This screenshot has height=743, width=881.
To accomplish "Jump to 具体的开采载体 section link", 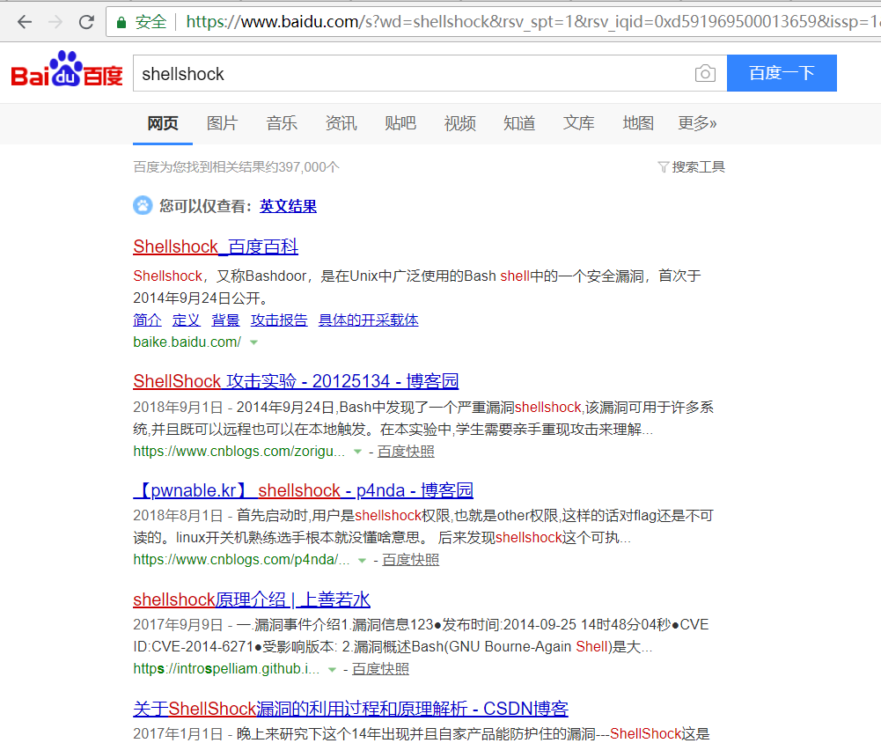I will [x=369, y=320].
